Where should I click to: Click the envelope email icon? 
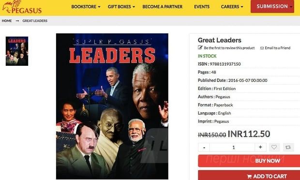click(x=262, y=48)
